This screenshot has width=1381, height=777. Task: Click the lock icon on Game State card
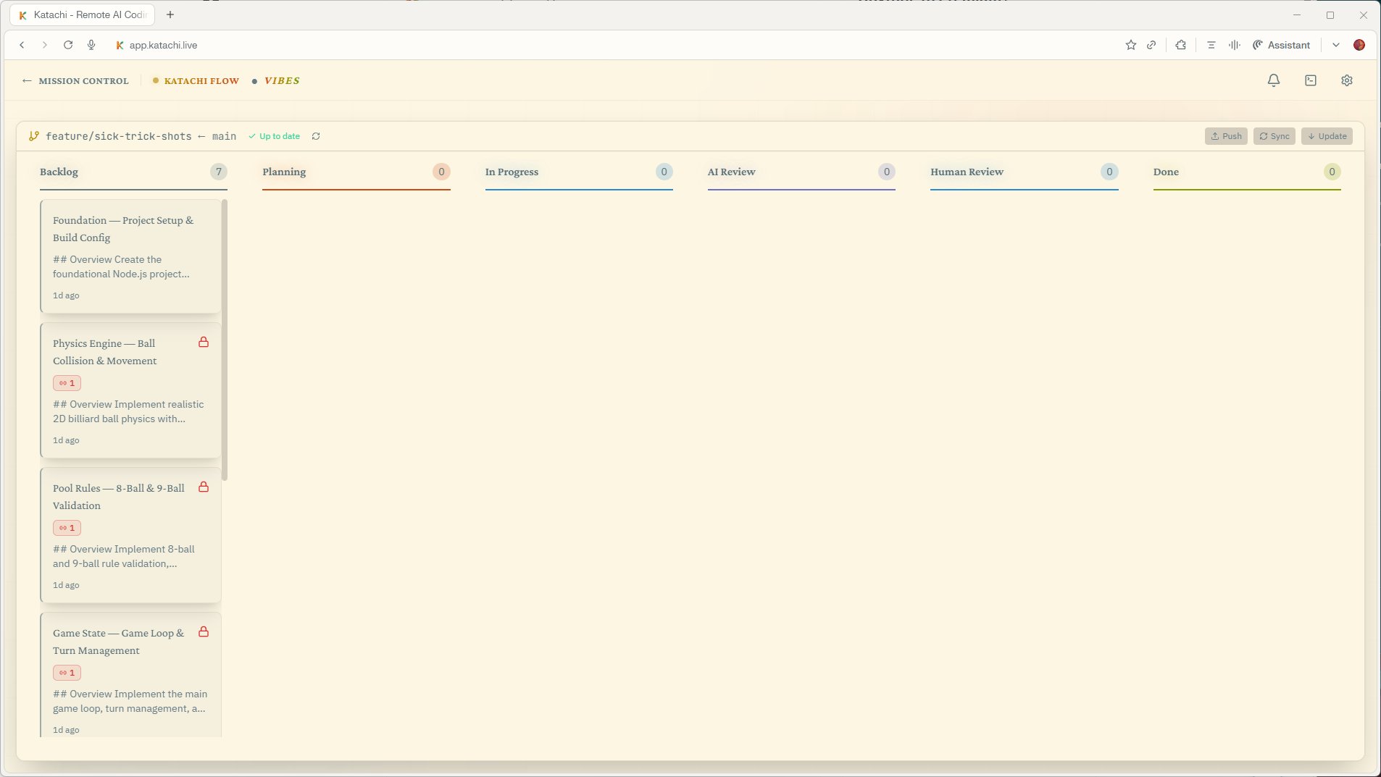click(x=204, y=631)
